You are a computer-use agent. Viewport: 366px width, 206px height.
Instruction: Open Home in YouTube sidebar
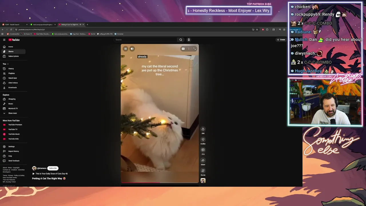[14, 47]
